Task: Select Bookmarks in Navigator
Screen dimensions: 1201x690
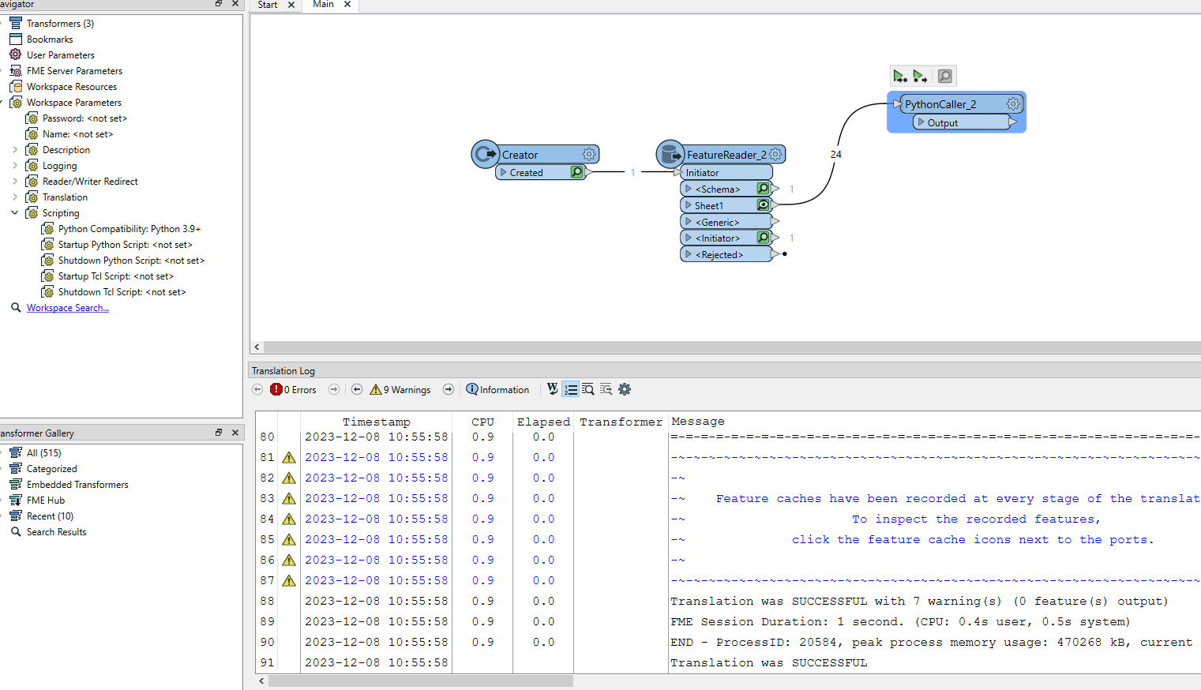Action: click(50, 39)
